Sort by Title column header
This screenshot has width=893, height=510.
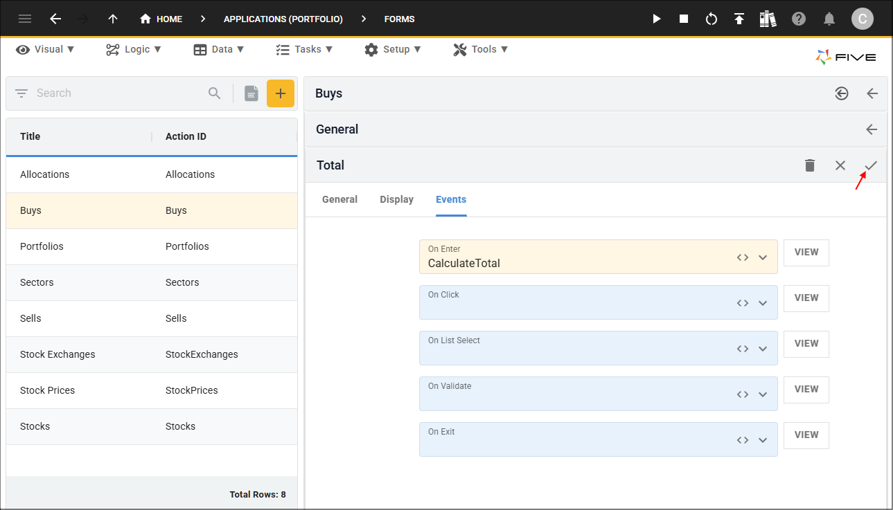click(x=30, y=136)
